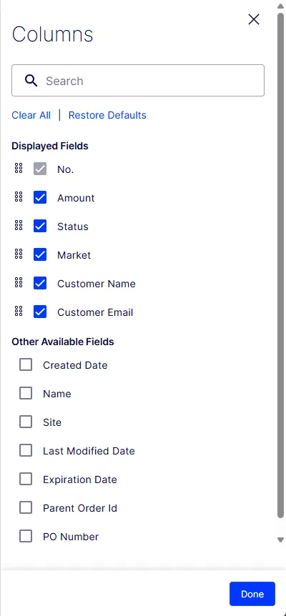The height and width of the screenshot is (616, 286).
Task: Click the drag handle icon beside Customer Email
Action: (19, 311)
